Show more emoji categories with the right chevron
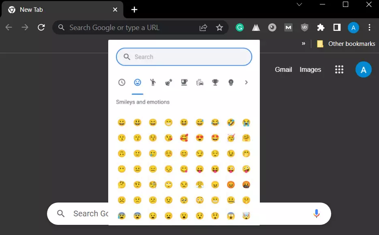 click(x=246, y=82)
